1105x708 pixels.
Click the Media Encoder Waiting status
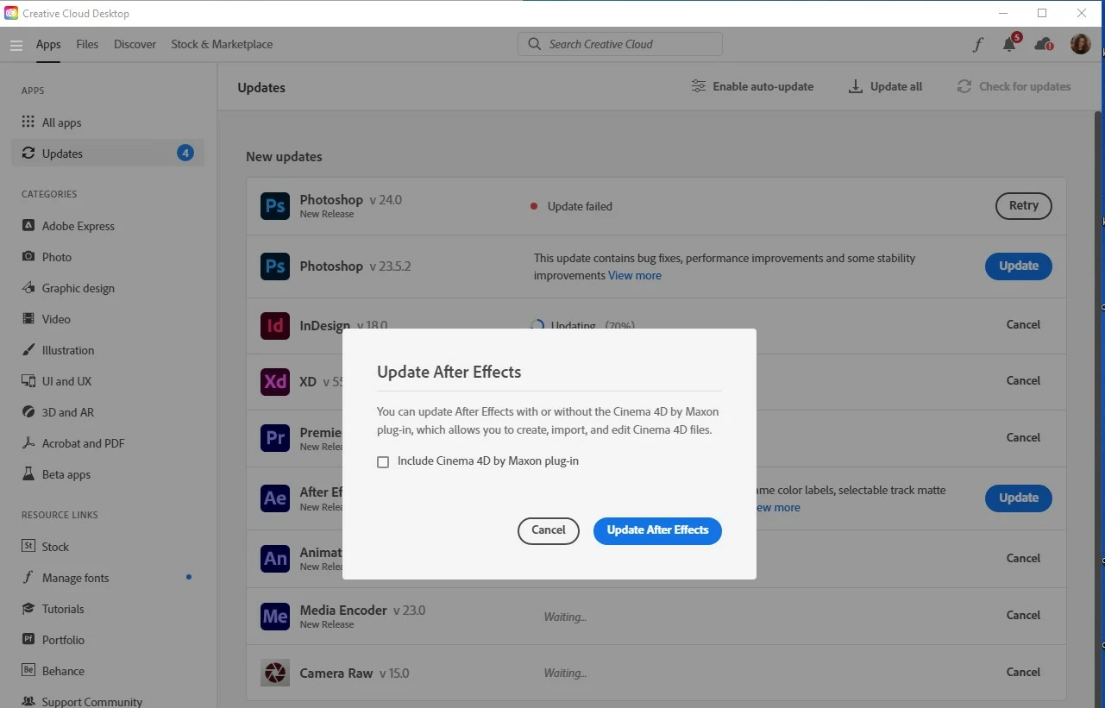565,617
